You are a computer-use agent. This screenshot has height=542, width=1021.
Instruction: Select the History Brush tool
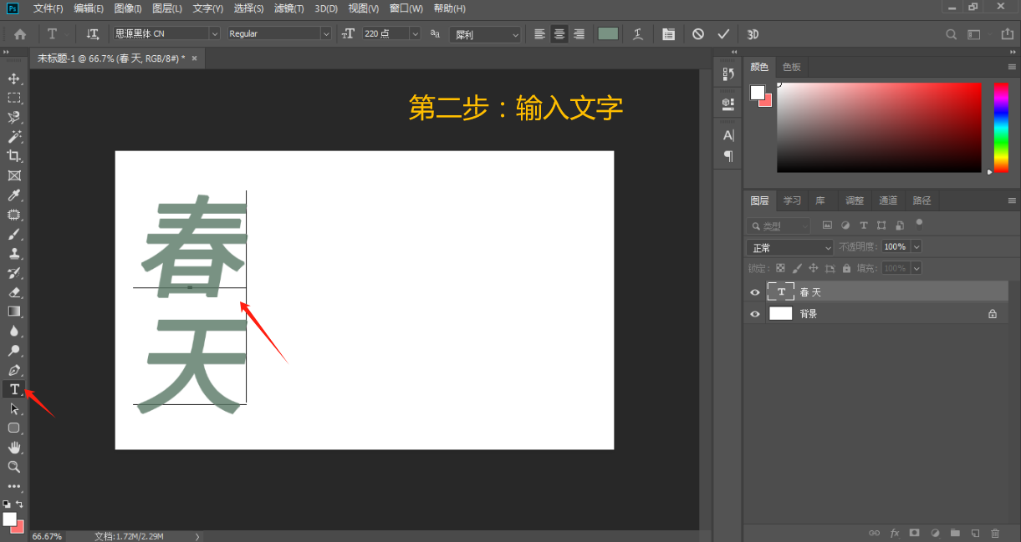(14, 273)
